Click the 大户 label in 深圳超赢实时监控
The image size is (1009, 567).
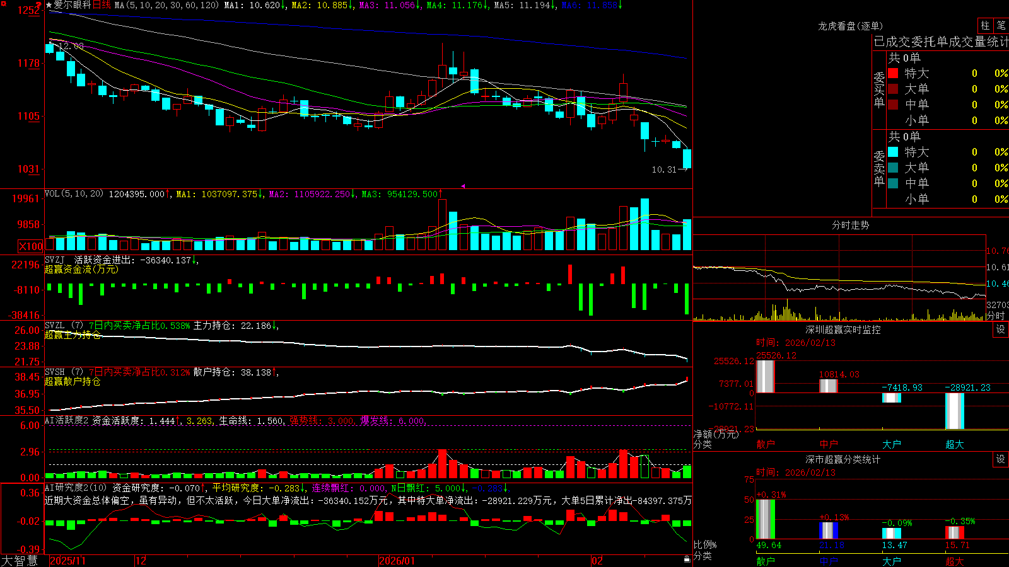(x=892, y=444)
